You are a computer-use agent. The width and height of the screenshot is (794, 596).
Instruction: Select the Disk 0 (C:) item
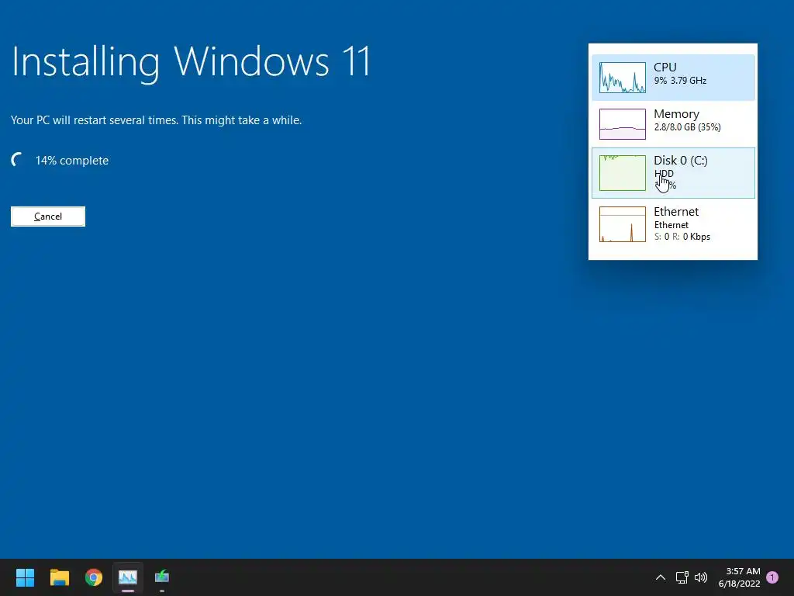point(673,173)
